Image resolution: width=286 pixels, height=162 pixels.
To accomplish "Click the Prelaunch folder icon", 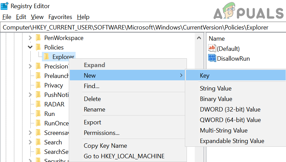I will (38, 76).
